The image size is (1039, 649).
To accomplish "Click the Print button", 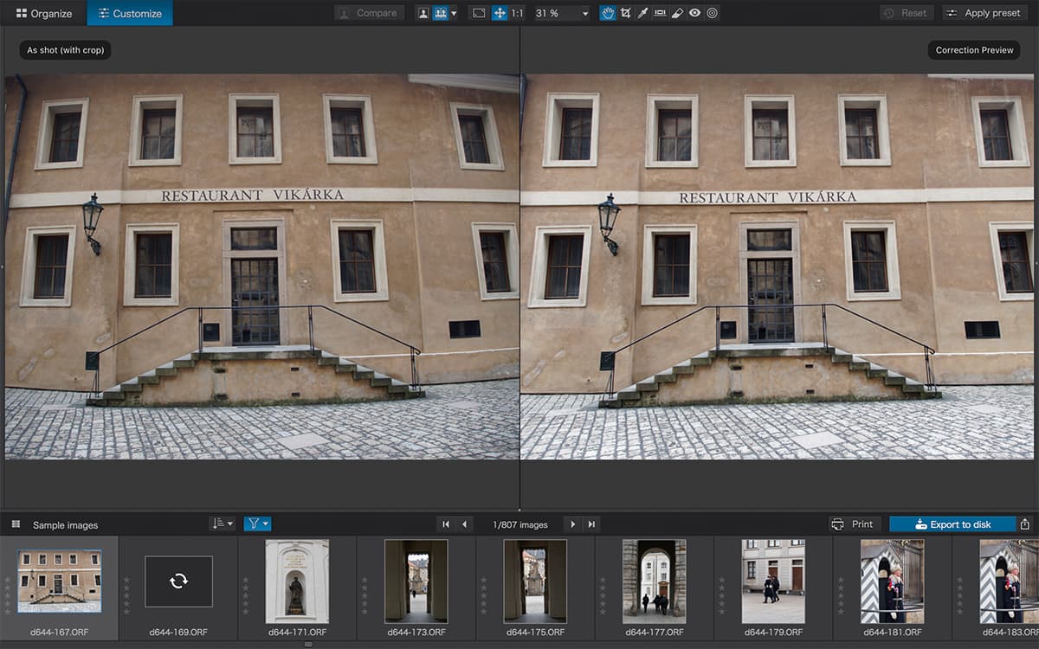I will click(854, 524).
